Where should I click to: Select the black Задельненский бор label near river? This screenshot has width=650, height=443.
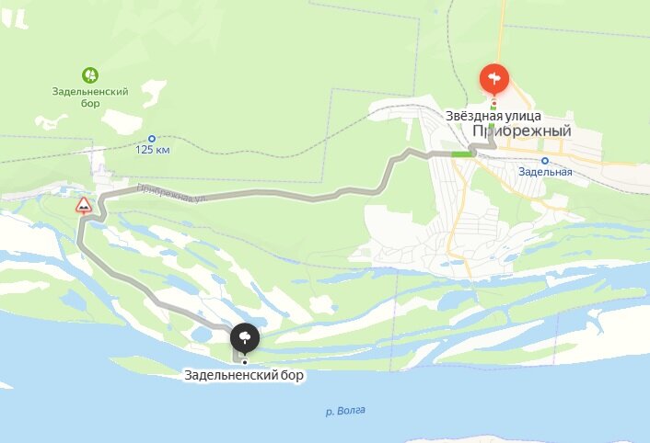tap(244, 375)
